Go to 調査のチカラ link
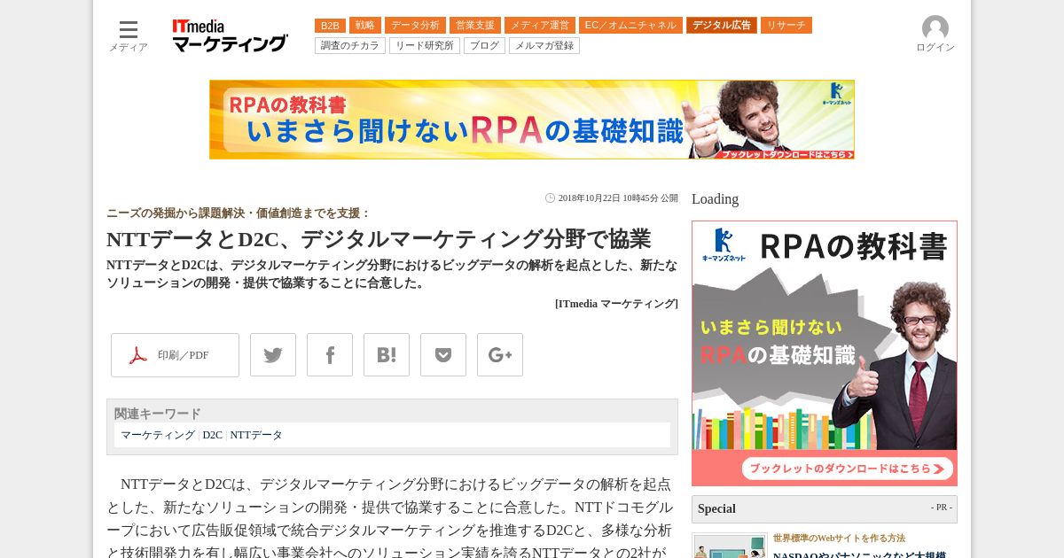 pyautogui.click(x=350, y=46)
